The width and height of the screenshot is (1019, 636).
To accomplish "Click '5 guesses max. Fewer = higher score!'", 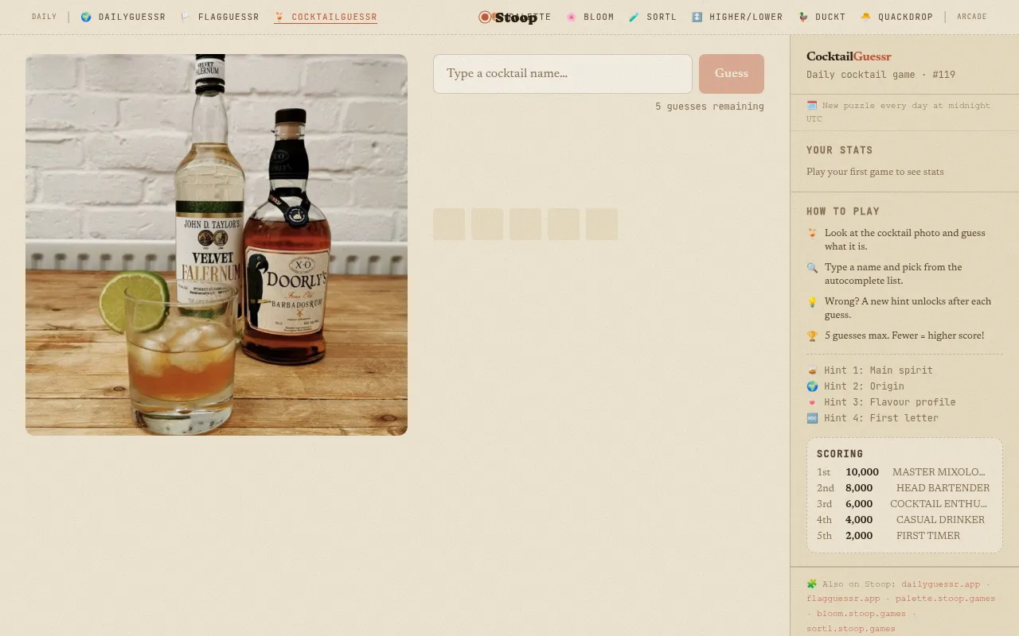I will point(904,335).
